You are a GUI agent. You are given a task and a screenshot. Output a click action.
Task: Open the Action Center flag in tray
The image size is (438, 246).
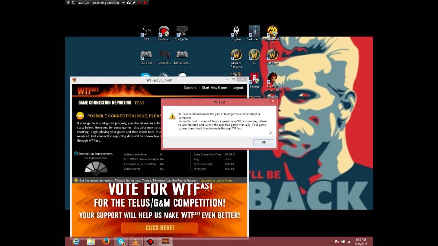[x=337, y=242]
